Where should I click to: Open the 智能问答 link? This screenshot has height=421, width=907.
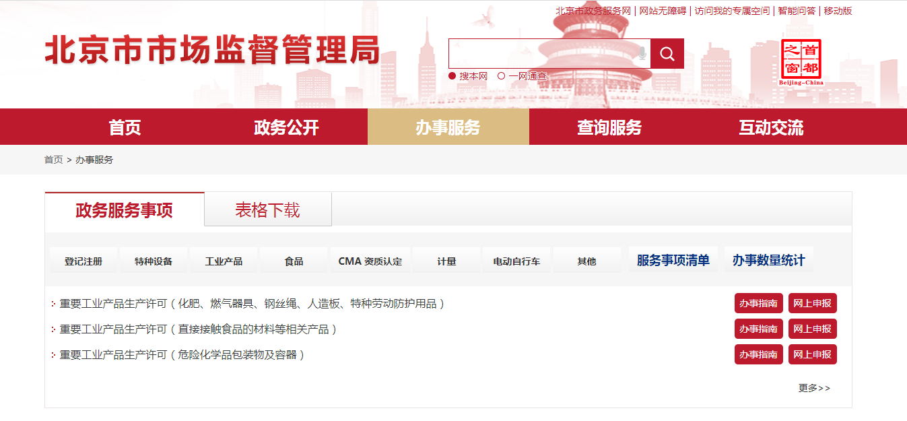[x=799, y=11]
